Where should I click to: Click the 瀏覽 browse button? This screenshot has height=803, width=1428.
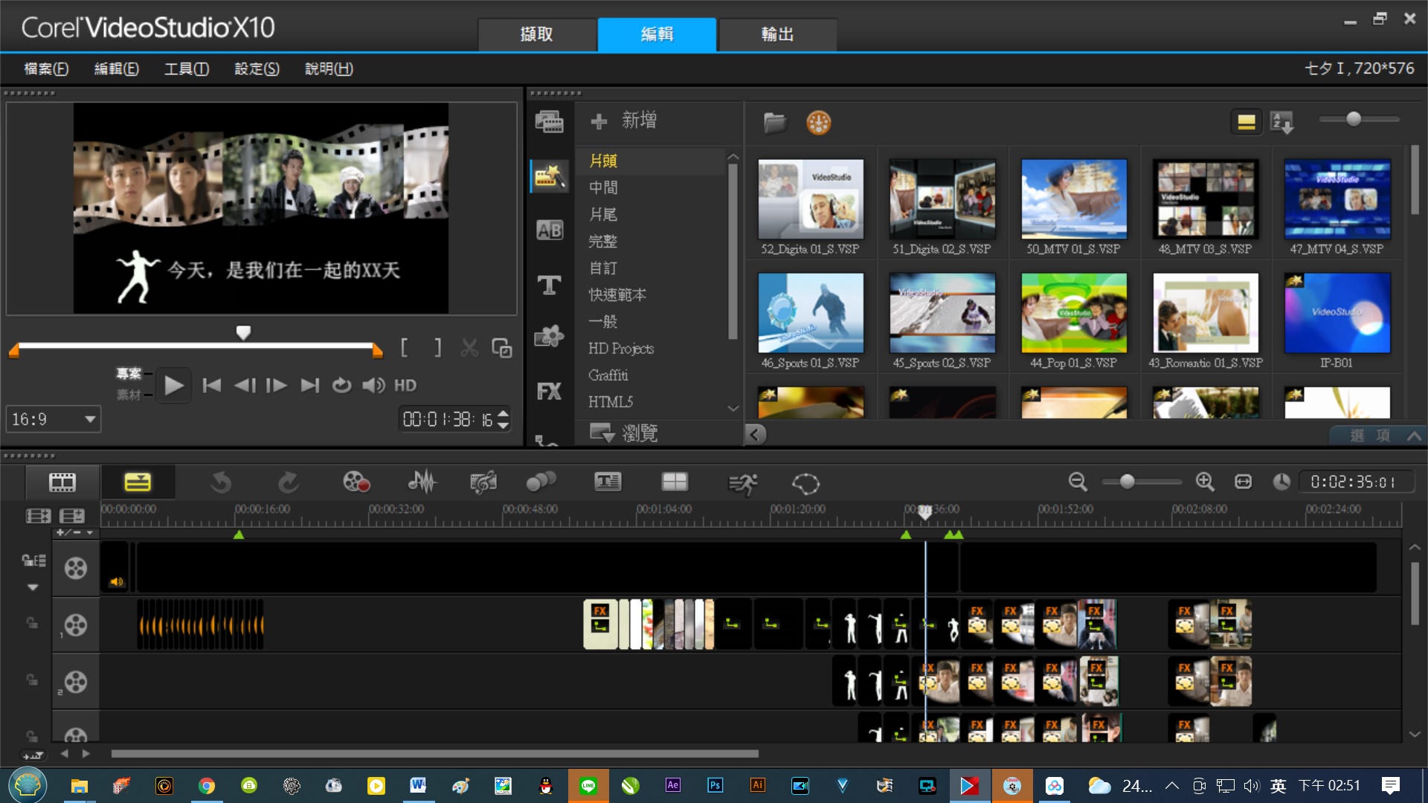[623, 433]
